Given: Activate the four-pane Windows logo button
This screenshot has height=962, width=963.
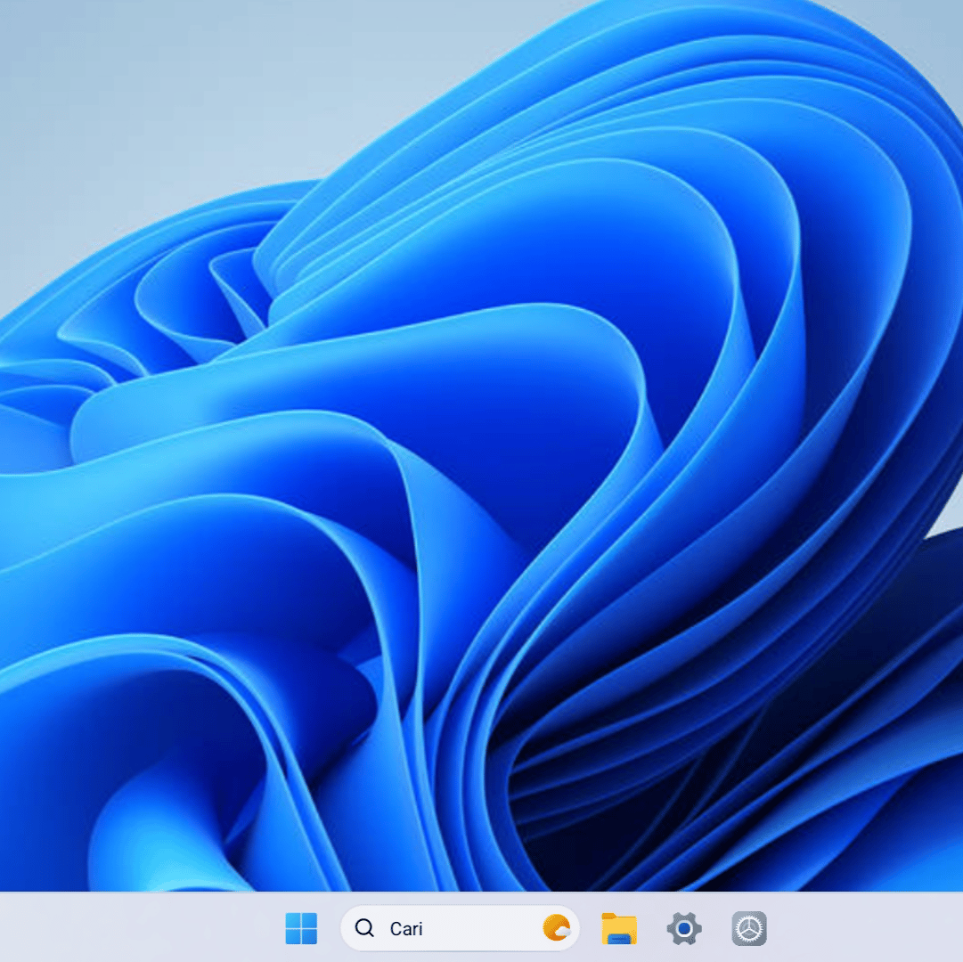Looking at the screenshot, I should (301, 927).
